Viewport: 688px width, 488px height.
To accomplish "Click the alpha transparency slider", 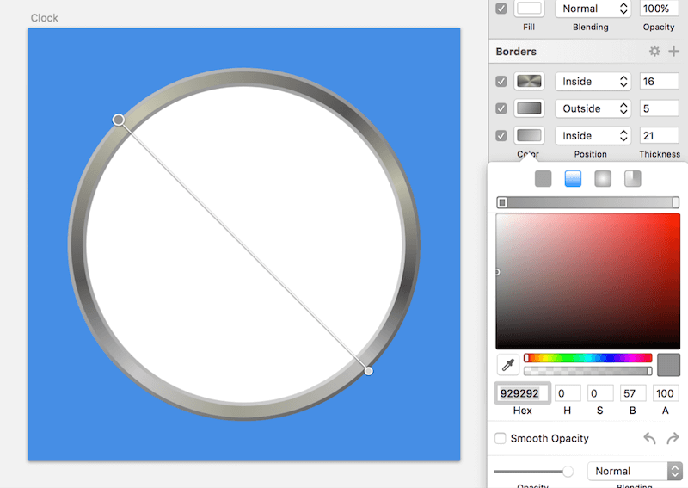I will (588, 371).
